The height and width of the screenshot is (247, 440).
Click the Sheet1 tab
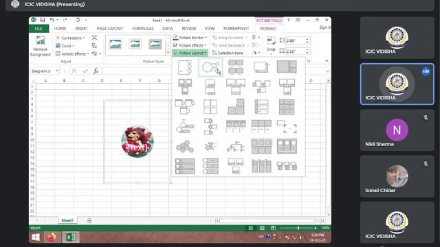click(67, 221)
